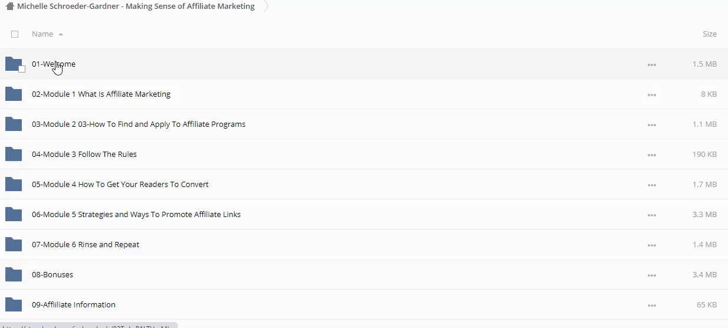Click the 02-Module 1 folder icon
The image size is (728, 328).
coord(13,94)
